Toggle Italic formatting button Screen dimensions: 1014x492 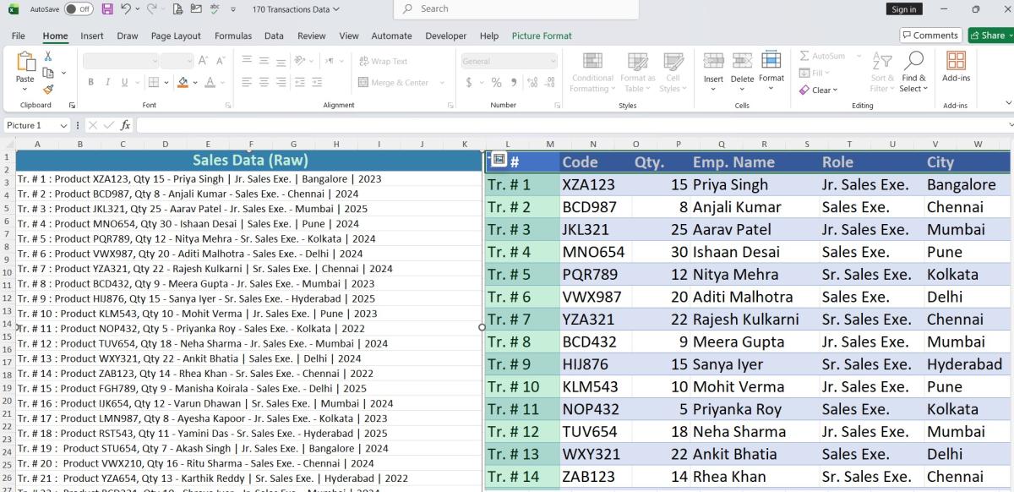(108, 83)
